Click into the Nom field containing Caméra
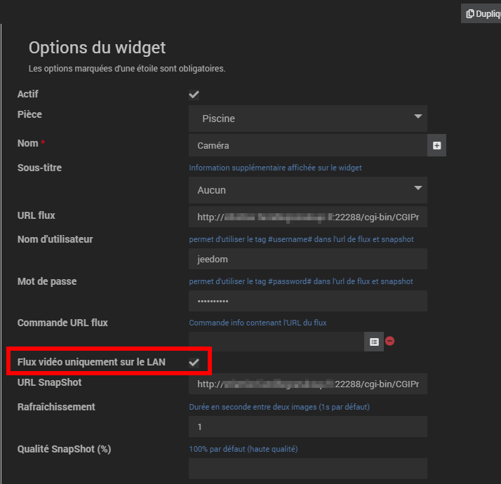This screenshot has height=484, width=501. pos(307,145)
